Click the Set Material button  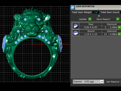(113, 82)
